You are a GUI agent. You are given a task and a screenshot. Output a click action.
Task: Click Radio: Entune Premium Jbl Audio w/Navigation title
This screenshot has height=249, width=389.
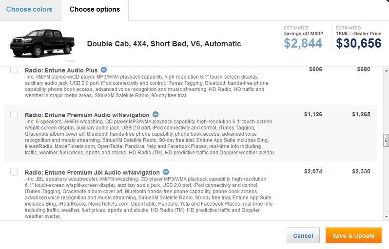(92, 173)
